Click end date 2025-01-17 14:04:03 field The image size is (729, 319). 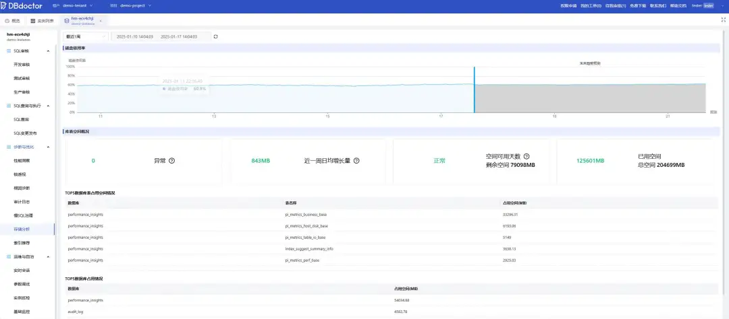179,36
